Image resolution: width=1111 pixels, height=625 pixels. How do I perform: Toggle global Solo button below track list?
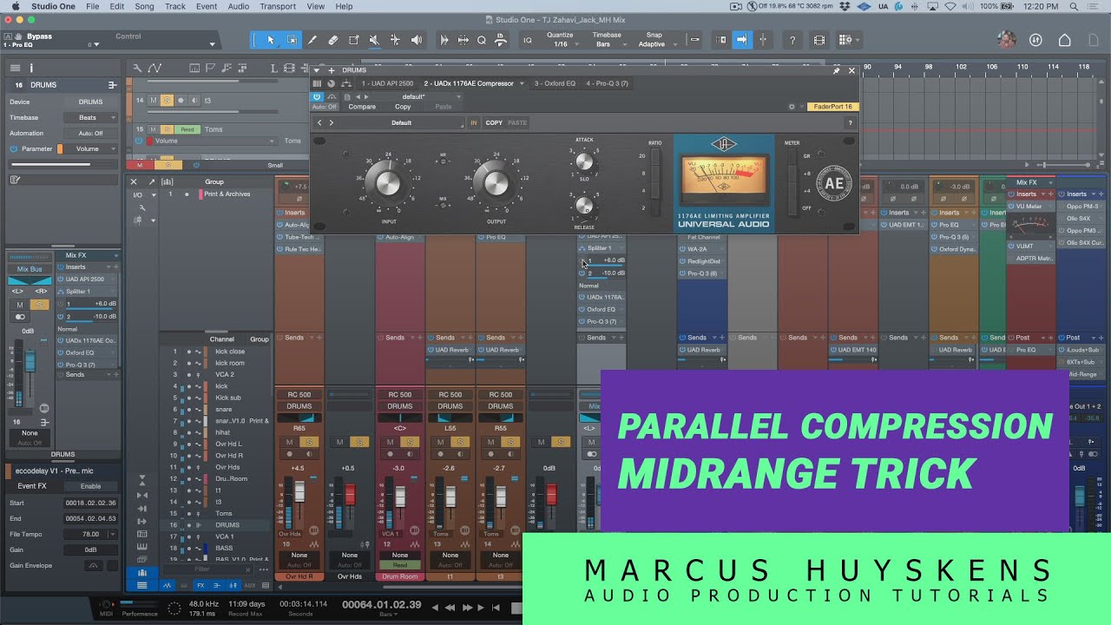(x=168, y=165)
